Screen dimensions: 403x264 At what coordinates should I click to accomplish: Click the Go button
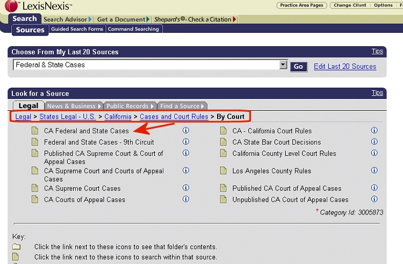click(x=298, y=67)
